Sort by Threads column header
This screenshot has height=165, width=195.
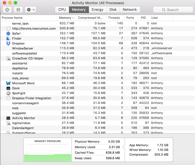[x=115, y=18]
